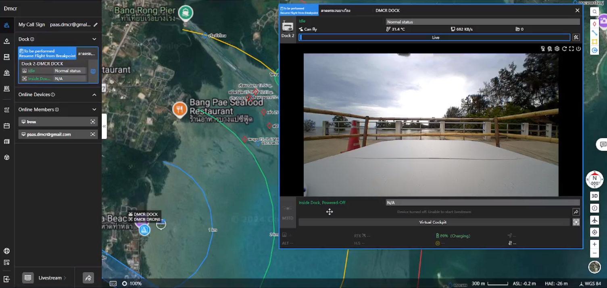This screenshot has height=288, width=607.
Task: Toggle the airplane flight display map button
Action: (x=594, y=220)
